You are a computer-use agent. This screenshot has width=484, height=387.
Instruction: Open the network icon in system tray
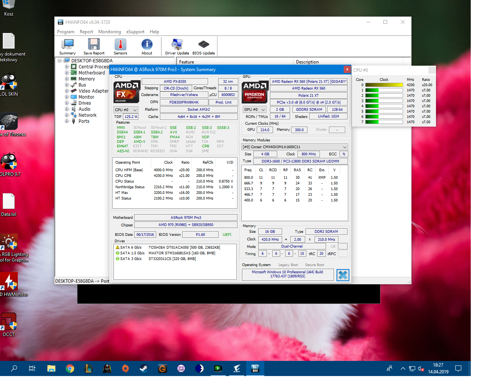[x=412, y=368]
